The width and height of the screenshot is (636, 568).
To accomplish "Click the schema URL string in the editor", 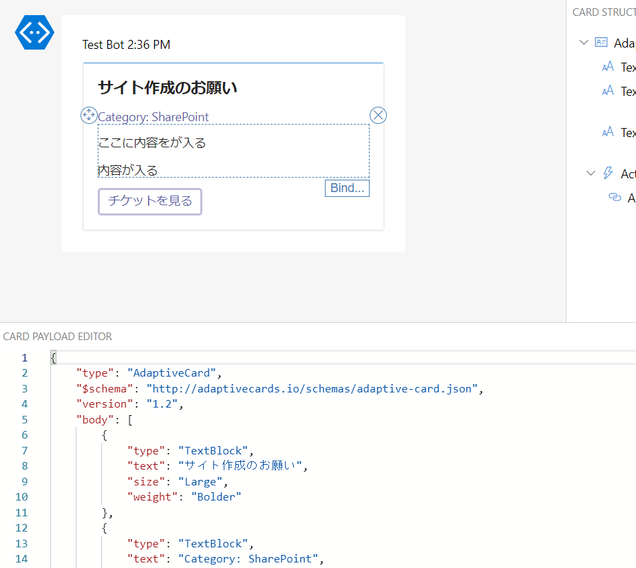I will click(312, 389).
